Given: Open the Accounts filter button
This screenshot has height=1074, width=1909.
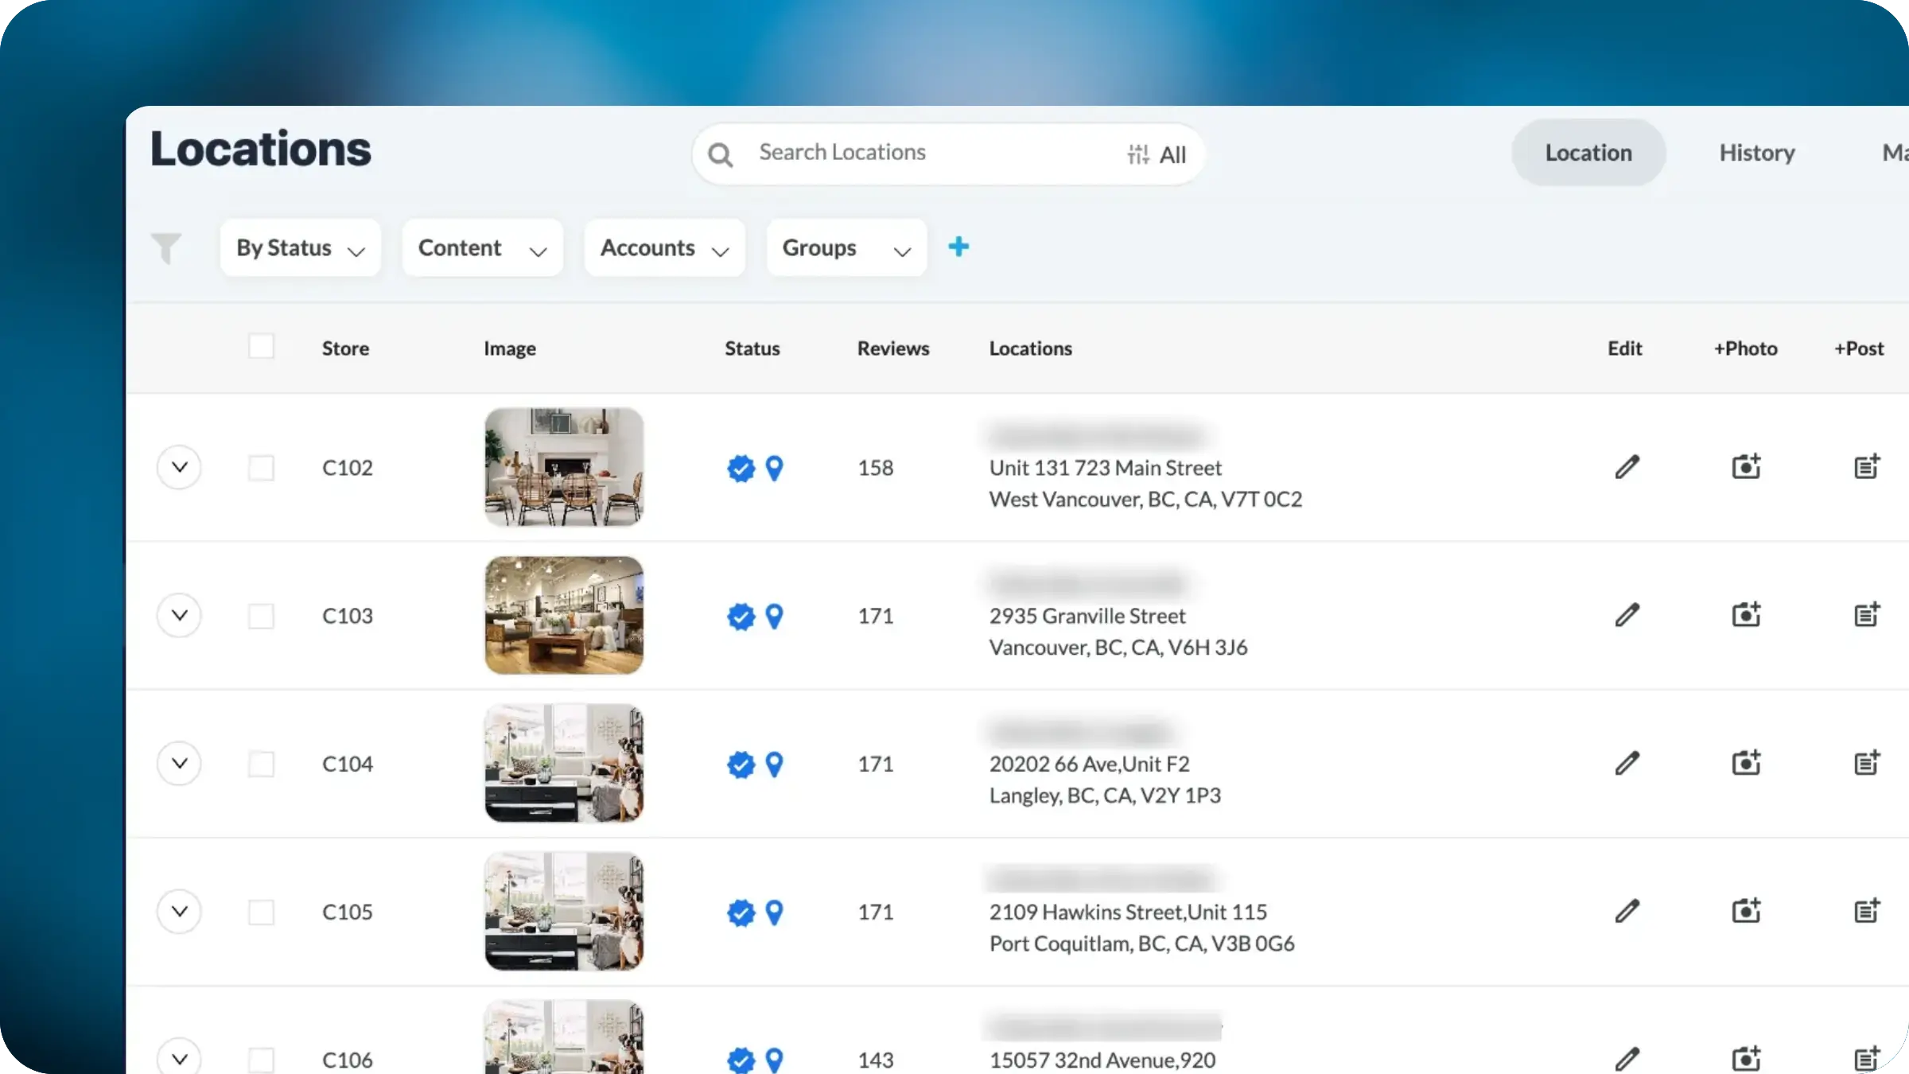Looking at the screenshot, I should click(x=664, y=248).
